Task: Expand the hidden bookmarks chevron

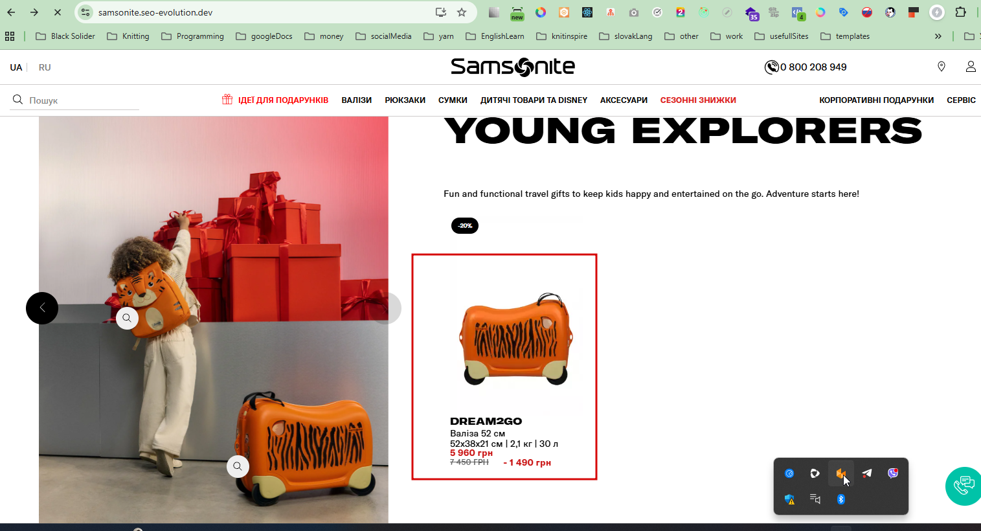Action: [938, 36]
